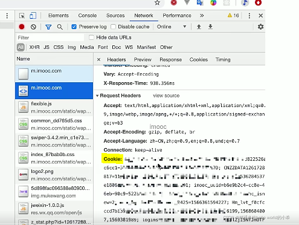Viewport: 299px width, 225px height.
Task: Select jweixin-1.0.0.js request
Action: tap(54, 209)
